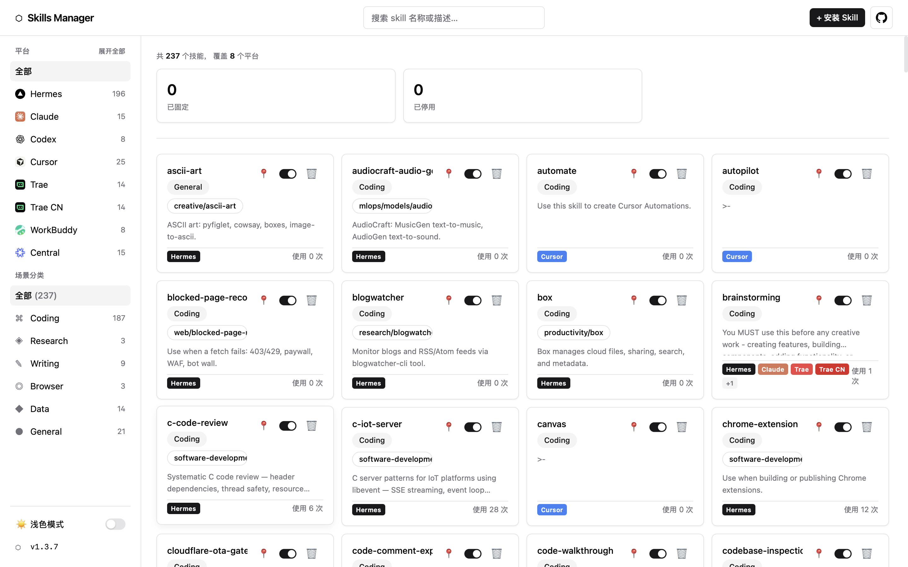Image resolution: width=908 pixels, height=567 pixels.
Task: Click the Codex platform logo icon
Action: tap(20, 139)
